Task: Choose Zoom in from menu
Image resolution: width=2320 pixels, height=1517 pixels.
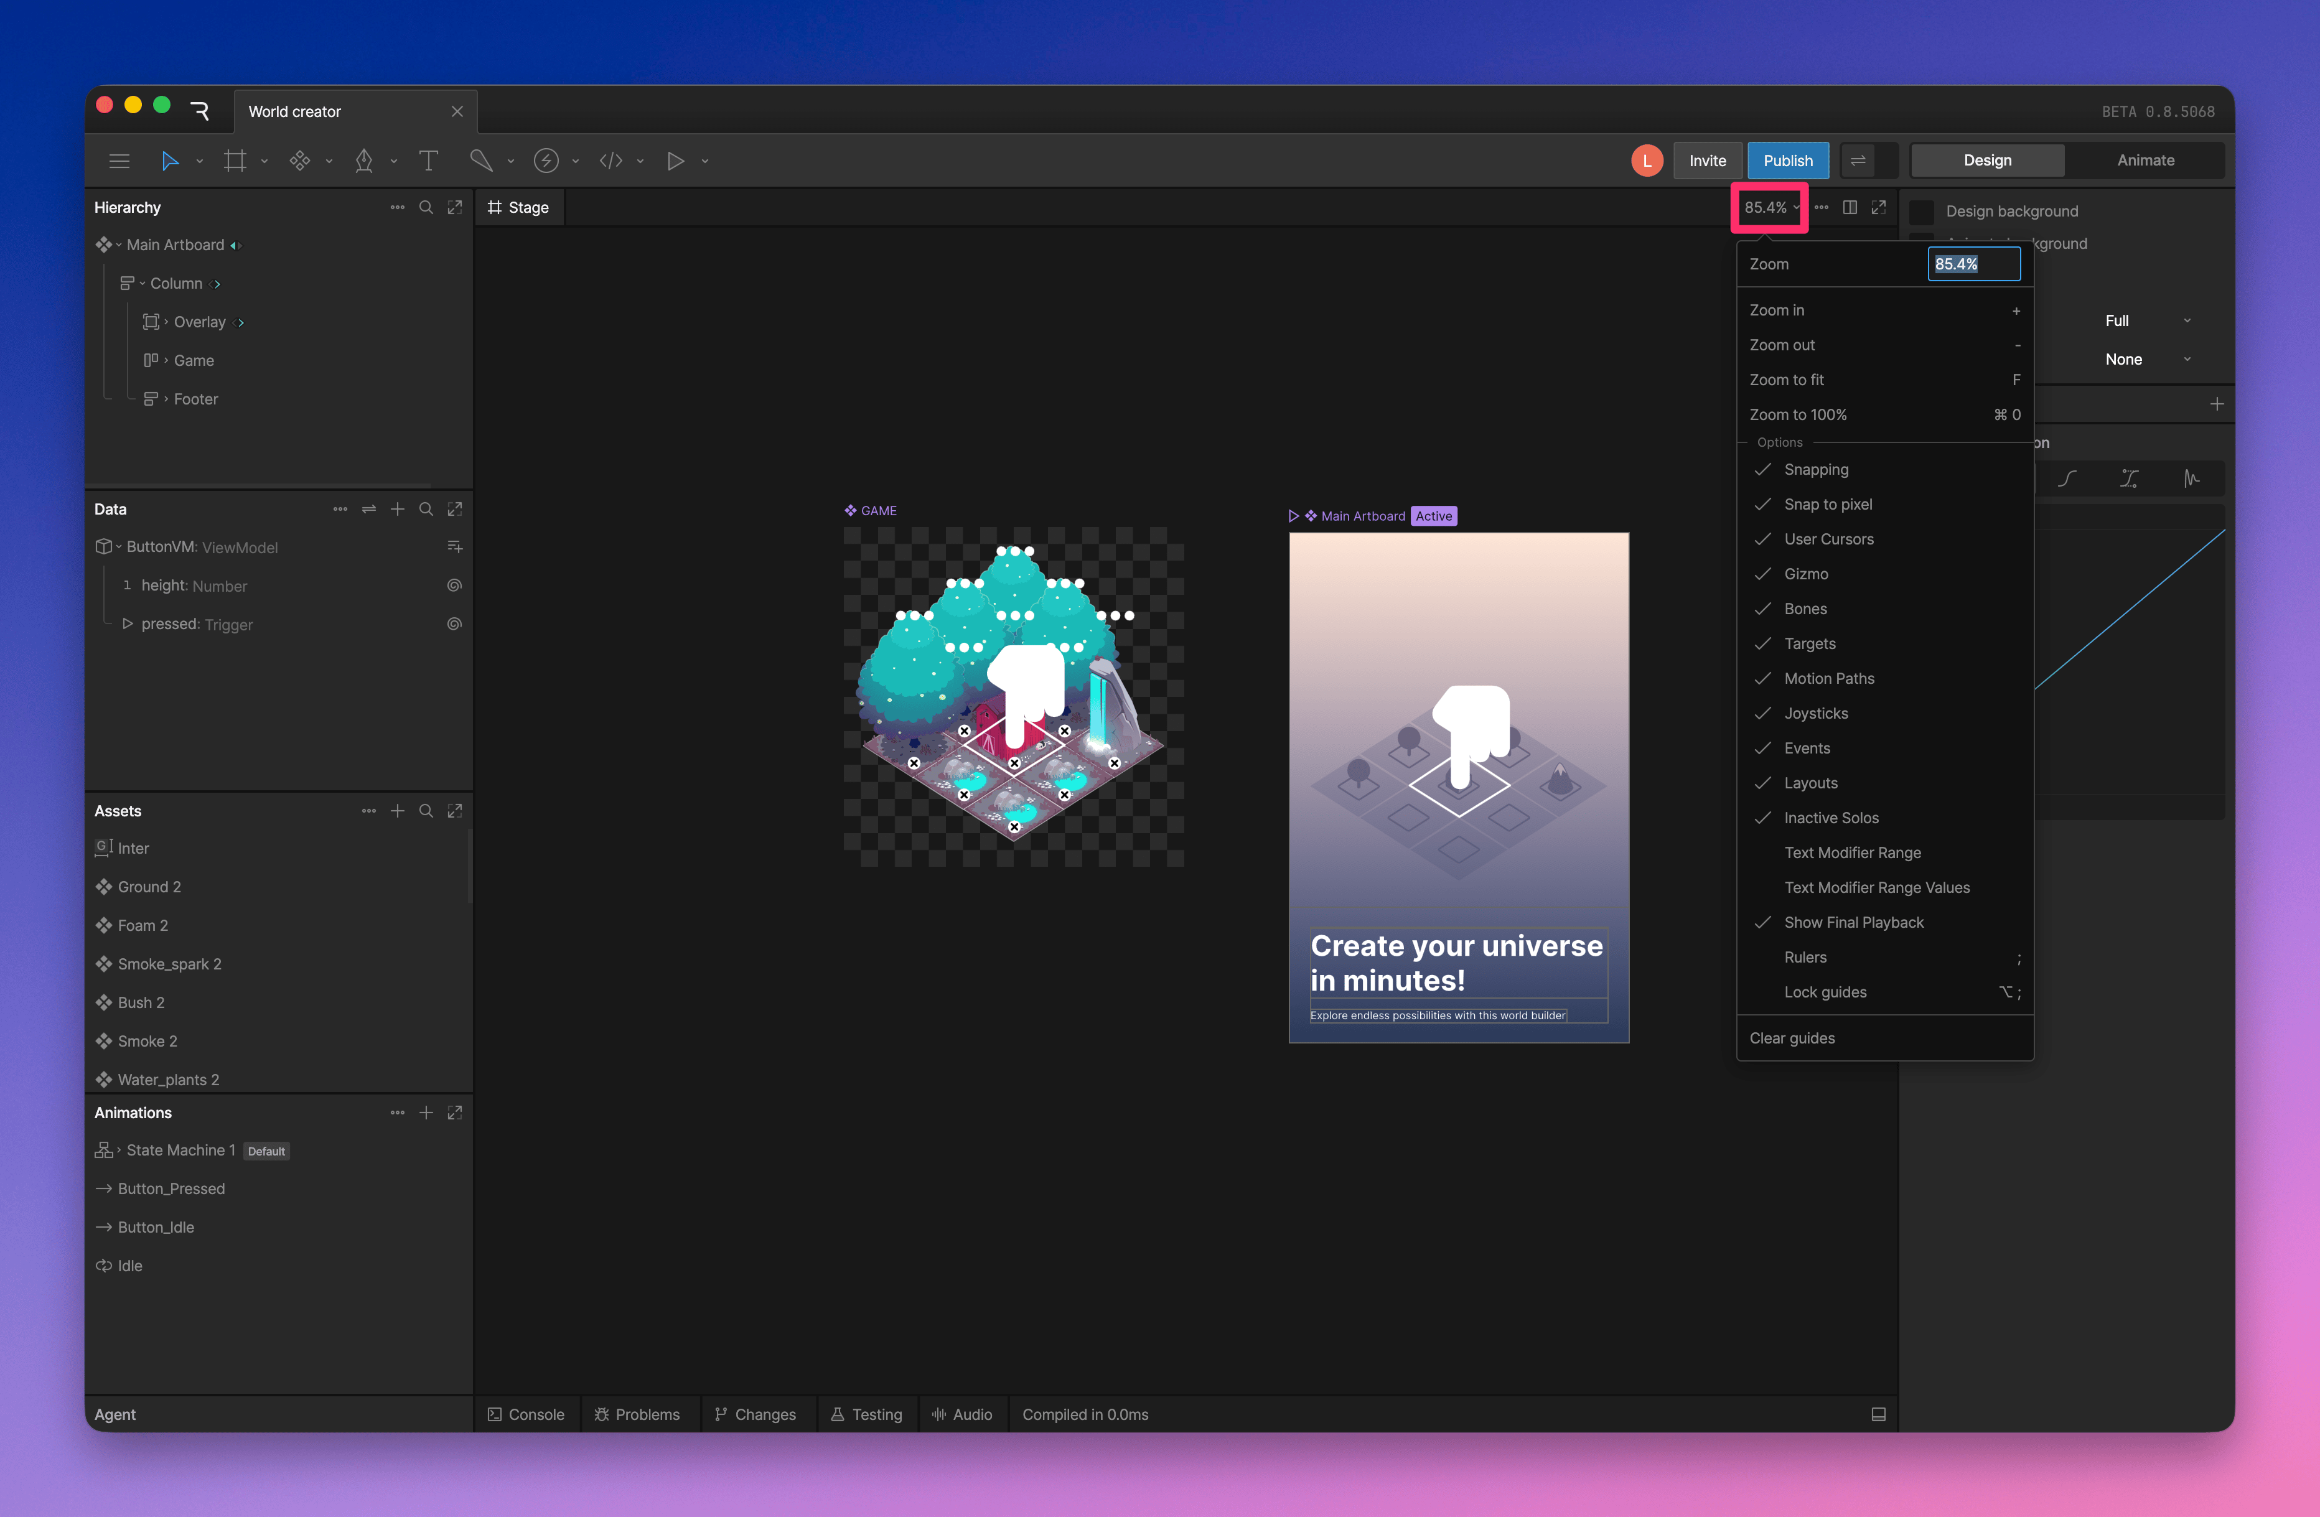Action: click(x=1885, y=310)
